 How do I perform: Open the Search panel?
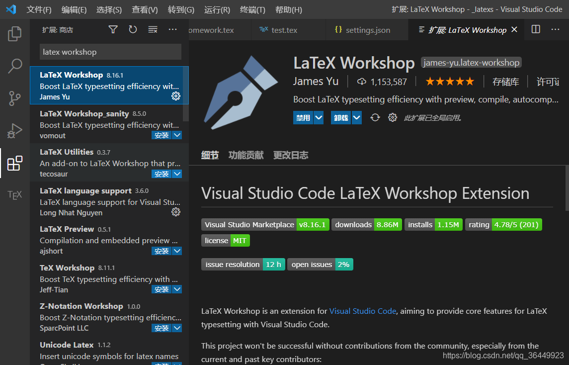click(14, 65)
